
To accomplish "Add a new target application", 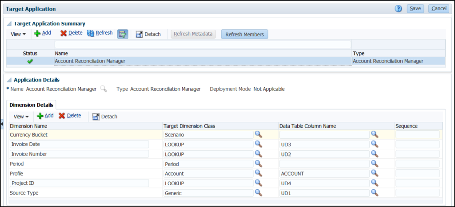I will pos(42,33).
